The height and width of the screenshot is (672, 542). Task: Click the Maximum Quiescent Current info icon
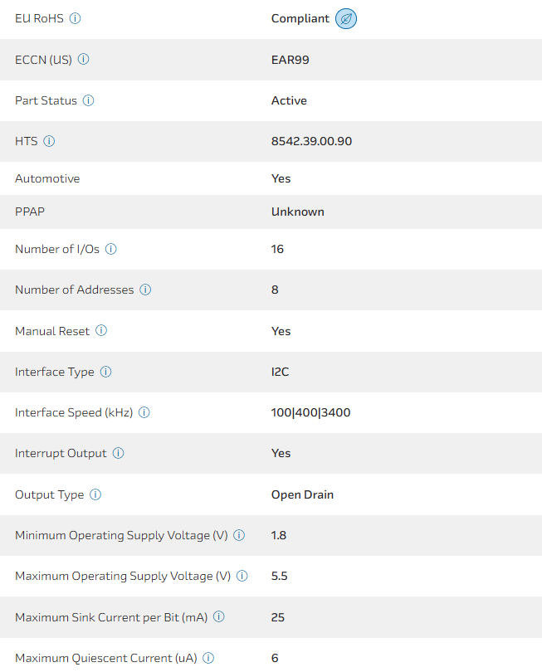tap(208, 658)
